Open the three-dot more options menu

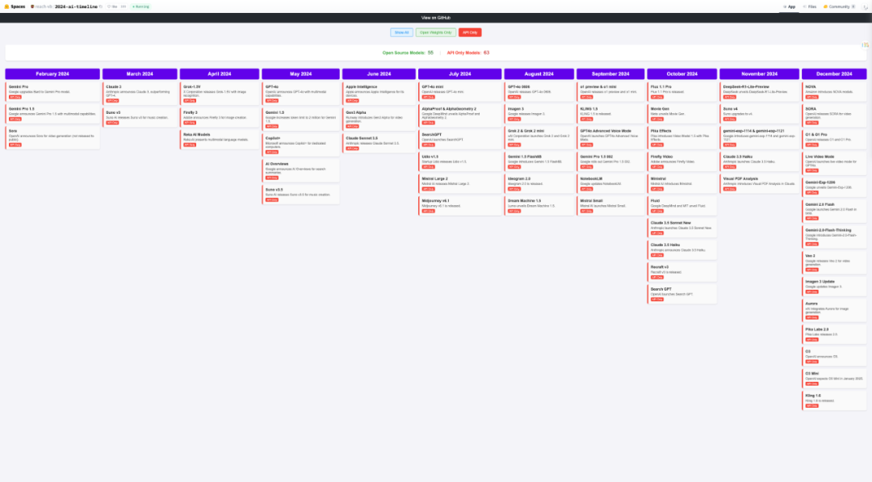(866, 6)
